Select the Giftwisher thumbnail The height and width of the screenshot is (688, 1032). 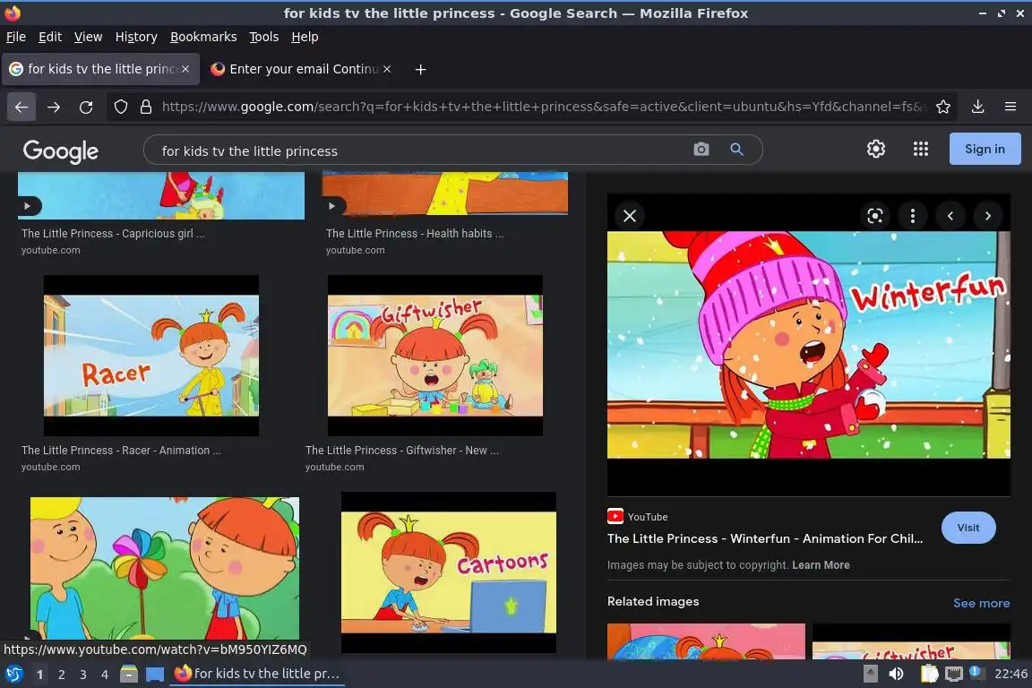tap(435, 356)
